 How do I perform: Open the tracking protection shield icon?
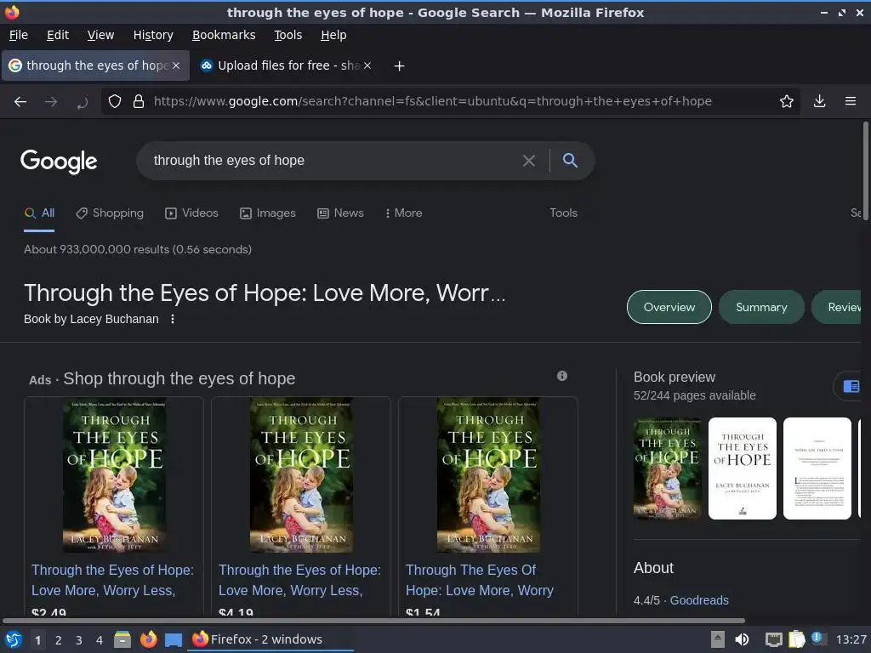[115, 101]
